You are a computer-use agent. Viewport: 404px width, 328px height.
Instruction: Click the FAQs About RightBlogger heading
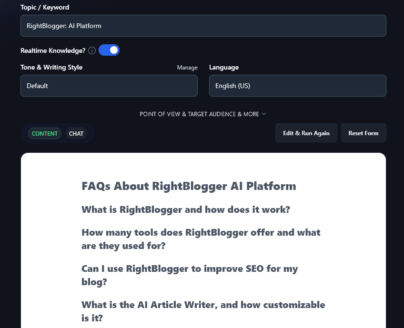point(189,186)
